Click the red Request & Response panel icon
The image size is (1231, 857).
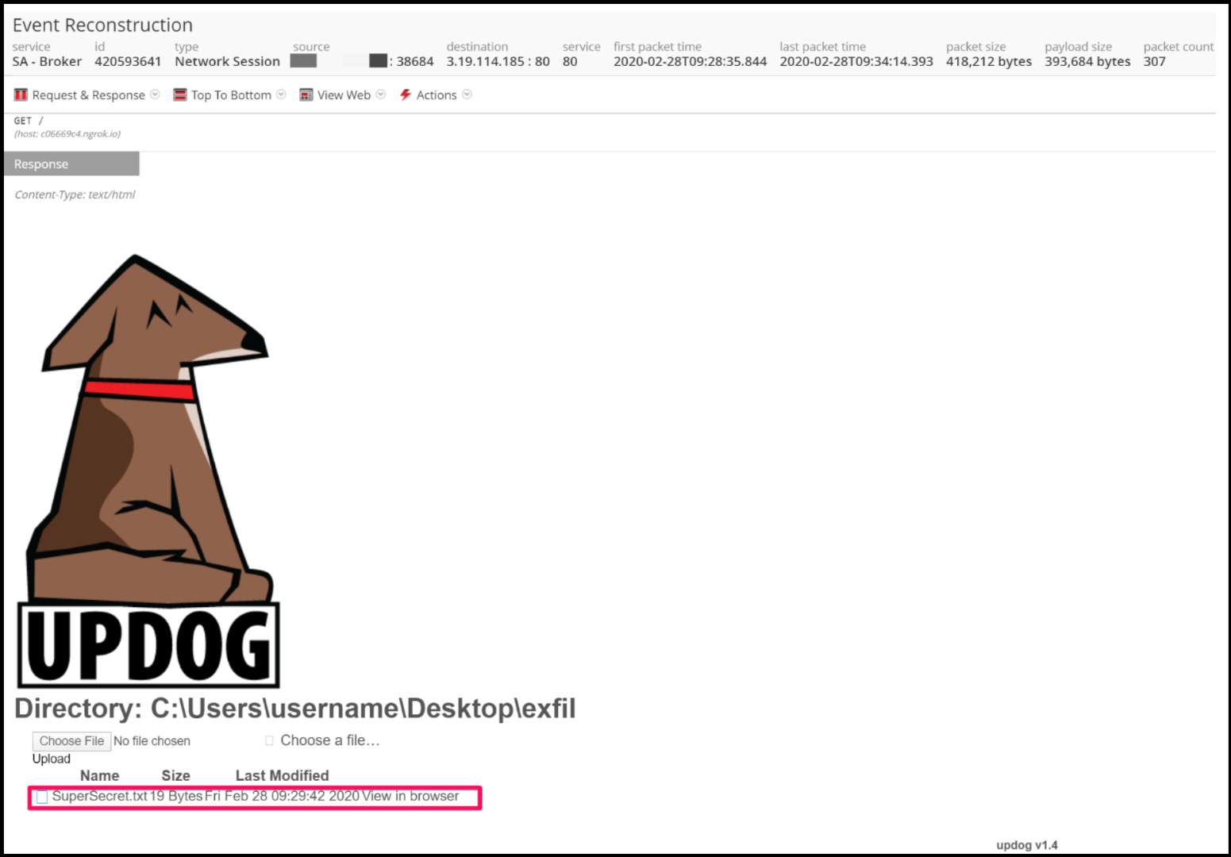click(20, 94)
